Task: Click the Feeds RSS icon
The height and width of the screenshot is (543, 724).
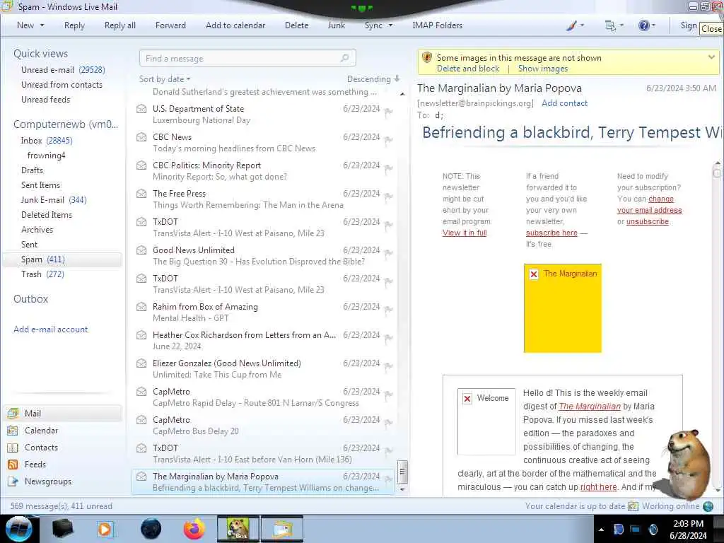Action: click(x=13, y=465)
